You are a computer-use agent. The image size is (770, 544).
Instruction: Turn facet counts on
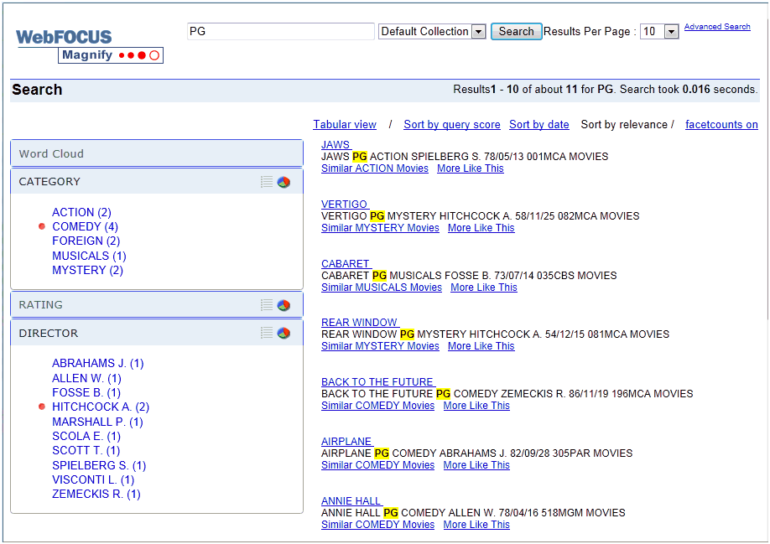tap(721, 124)
